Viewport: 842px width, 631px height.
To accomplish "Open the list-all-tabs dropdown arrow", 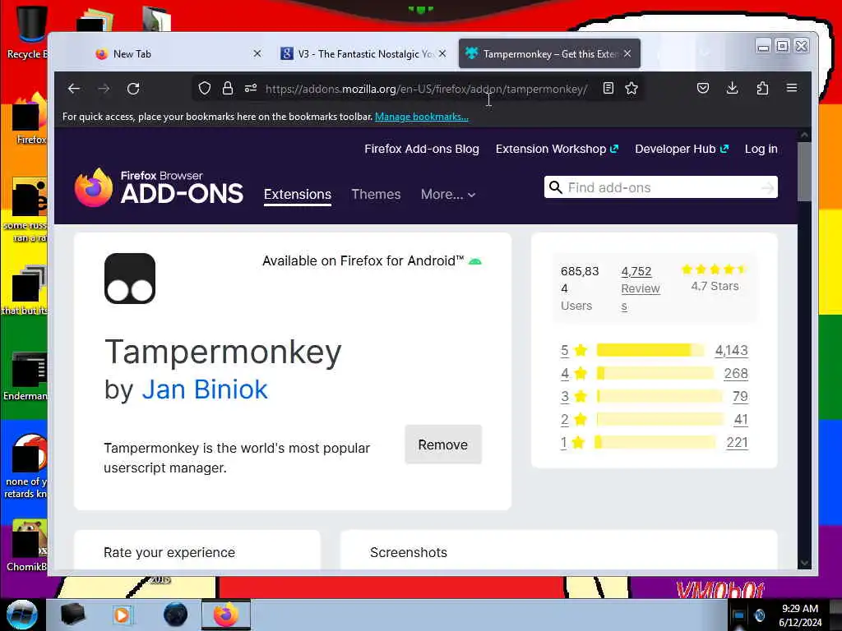I will click(705, 53).
